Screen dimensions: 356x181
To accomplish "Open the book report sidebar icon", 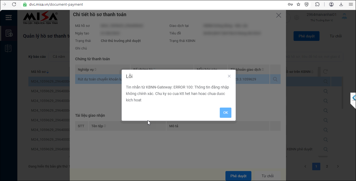I will pyautogui.click(x=9, y=48).
